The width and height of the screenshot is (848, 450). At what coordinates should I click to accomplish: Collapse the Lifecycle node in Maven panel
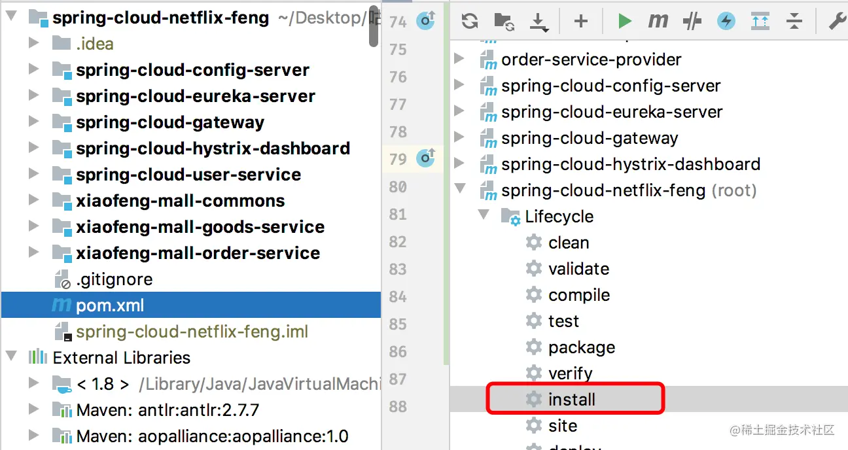(x=484, y=216)
